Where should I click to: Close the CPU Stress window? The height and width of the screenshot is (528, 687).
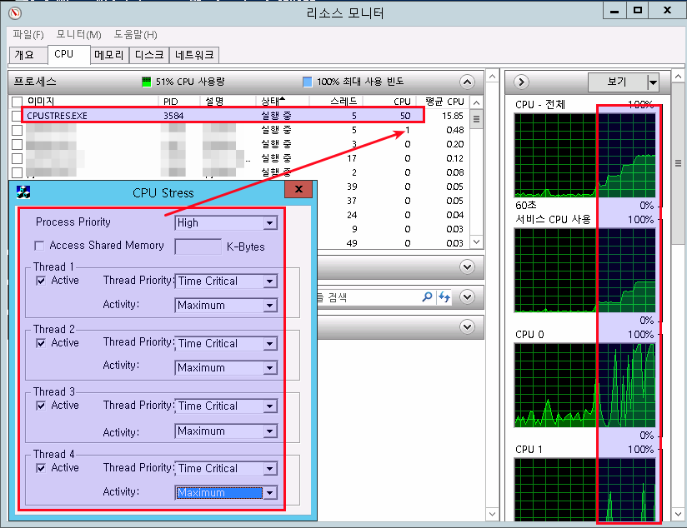[x=298, y=189]
